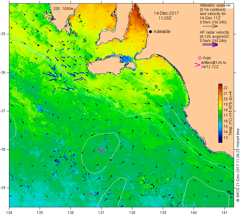240x216 pixels.
Task: Click the 'Temp. (°C) n18 45% ql>=4' axis label
Action: [x=230, y=113]
